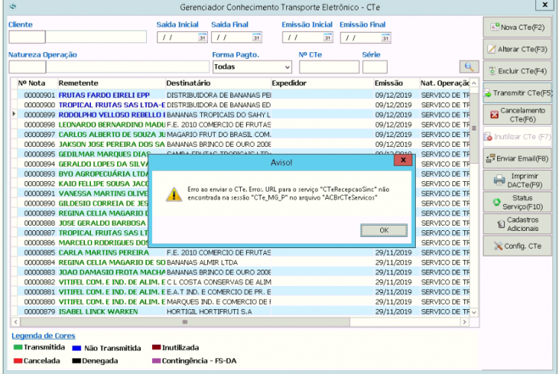The image size is (559, 374).
Task: Click horizontal scrollbar right arrow
Action: [x=464, y=322]
